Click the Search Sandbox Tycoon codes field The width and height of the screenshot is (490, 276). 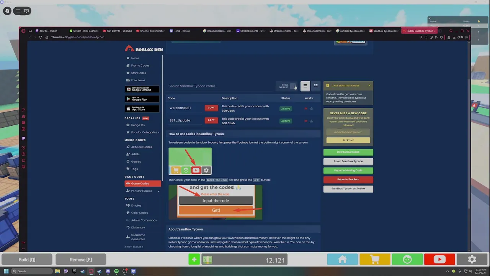tap(220, 86)
